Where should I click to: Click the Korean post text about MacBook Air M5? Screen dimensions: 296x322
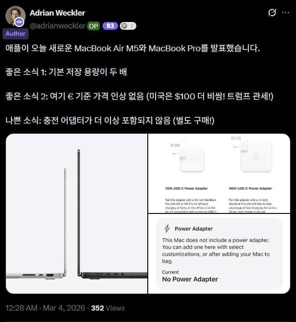(133, 49)
